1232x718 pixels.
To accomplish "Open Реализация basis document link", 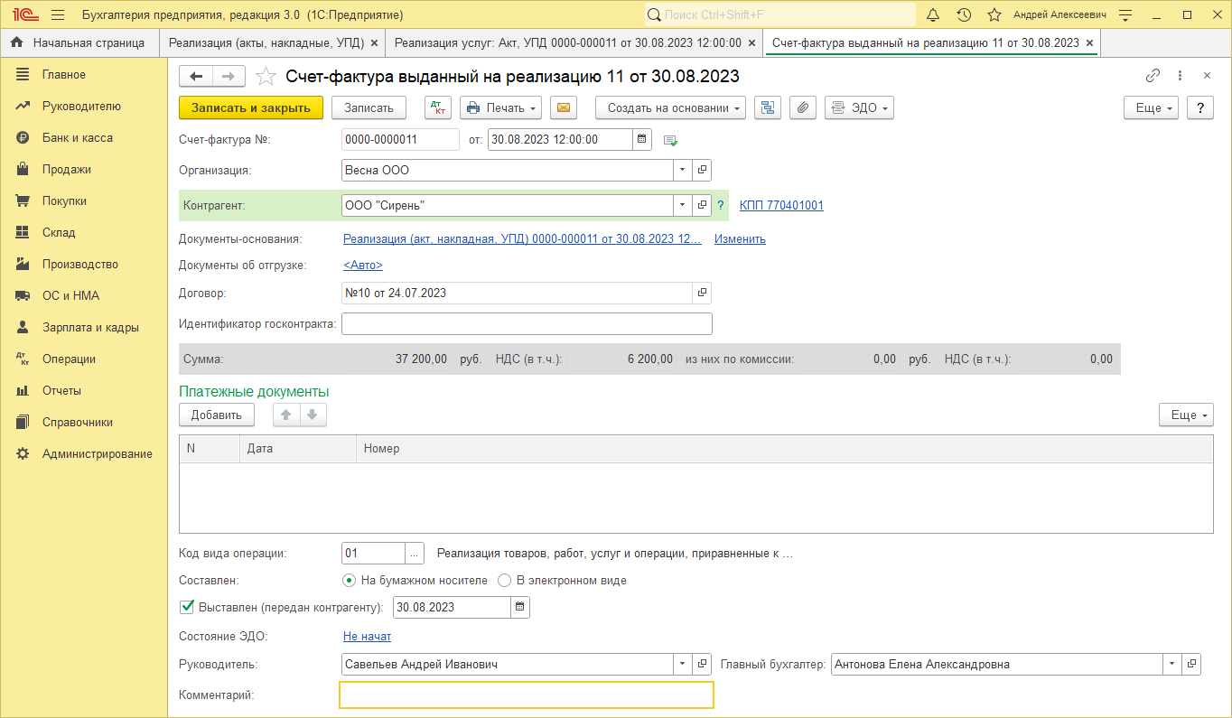I will (522, 239).
